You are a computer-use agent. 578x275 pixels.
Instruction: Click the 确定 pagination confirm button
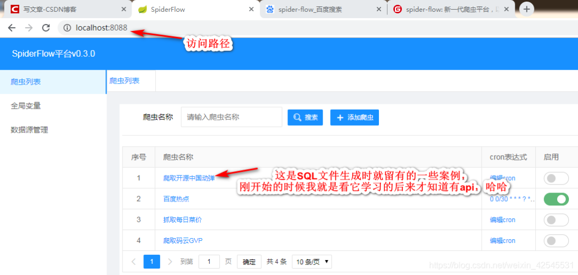click(249, 262)
